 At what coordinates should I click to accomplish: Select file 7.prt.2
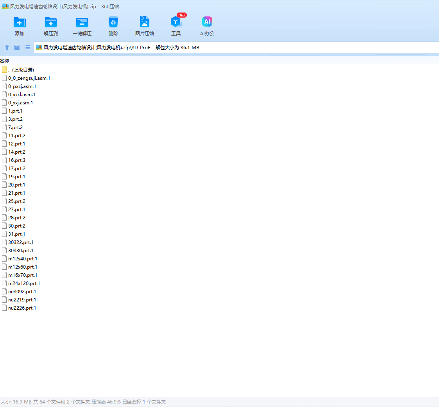15,127
